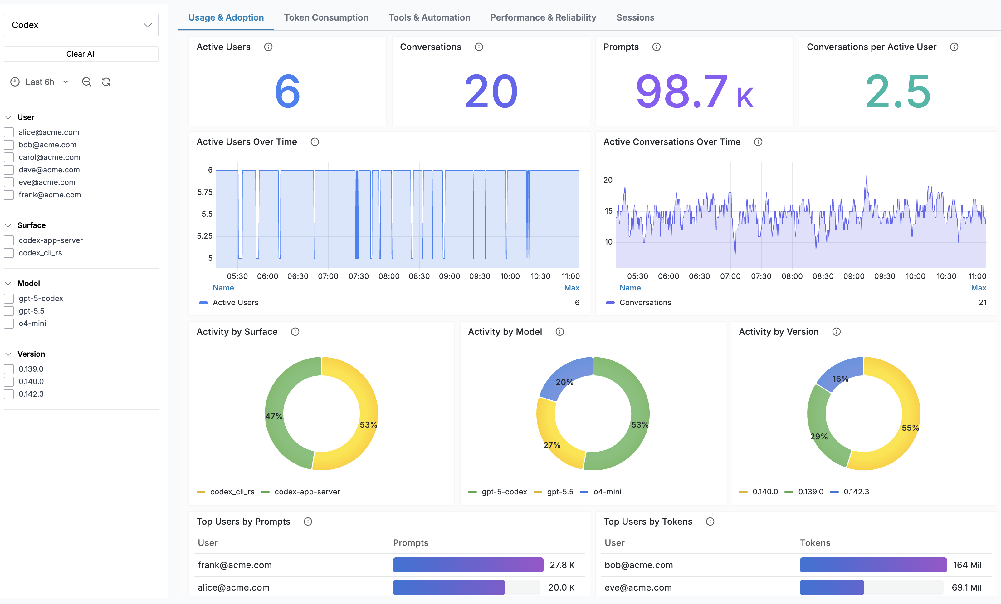Collapse the User filter section
1001x604 pixels.
coord(8,117)
